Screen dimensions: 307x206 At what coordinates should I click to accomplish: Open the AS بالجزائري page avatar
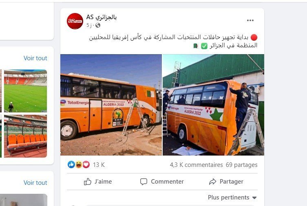(75, 21)
